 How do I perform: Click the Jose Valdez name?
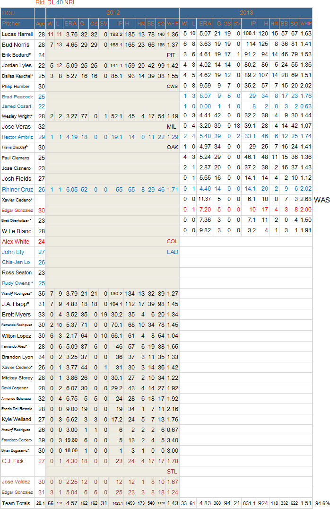[16, 482]
